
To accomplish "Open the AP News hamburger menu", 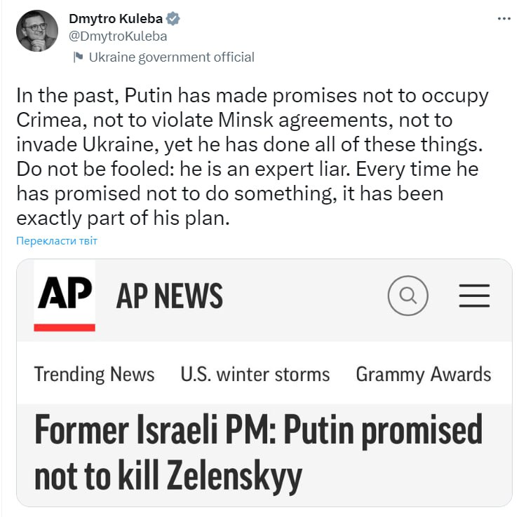I will tap(474, 295).
